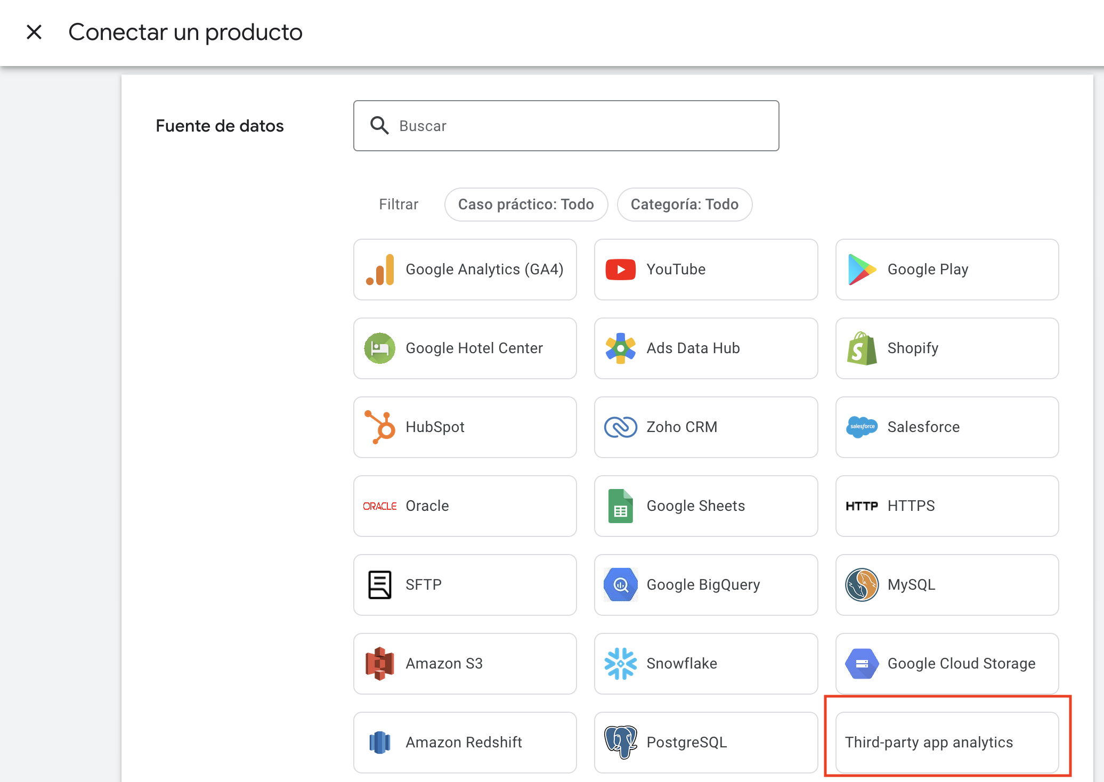The width and height of the screenshot is (1104, 782).
Task: Click the Google Analytics (GA4) bar-chart icon
Action: click(380, 270)
